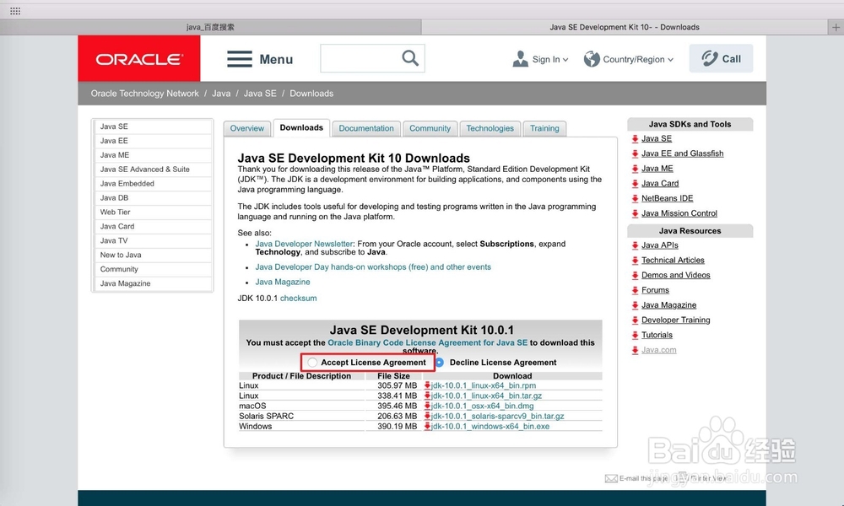Screen dimensions: 844x506
Task: Download jdk-10.0.1_windows-x64_bin.exe
Action: pyautogui.click(x=490, y=426)
